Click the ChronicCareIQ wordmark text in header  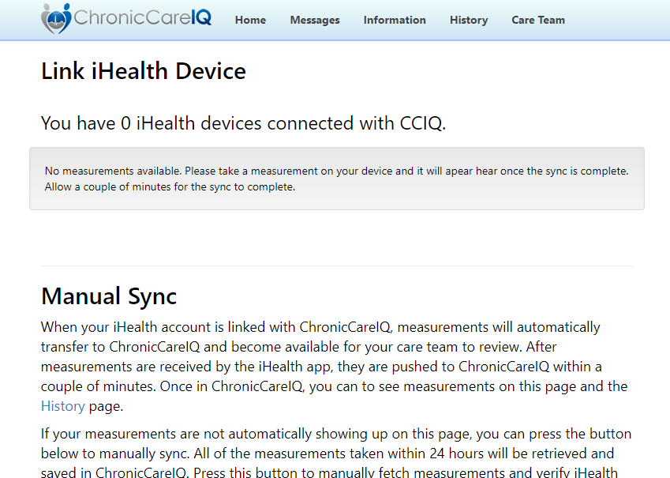tap(142, 17)
